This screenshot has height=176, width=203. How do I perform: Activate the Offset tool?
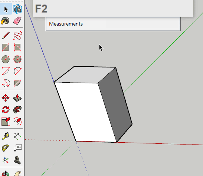17,122
